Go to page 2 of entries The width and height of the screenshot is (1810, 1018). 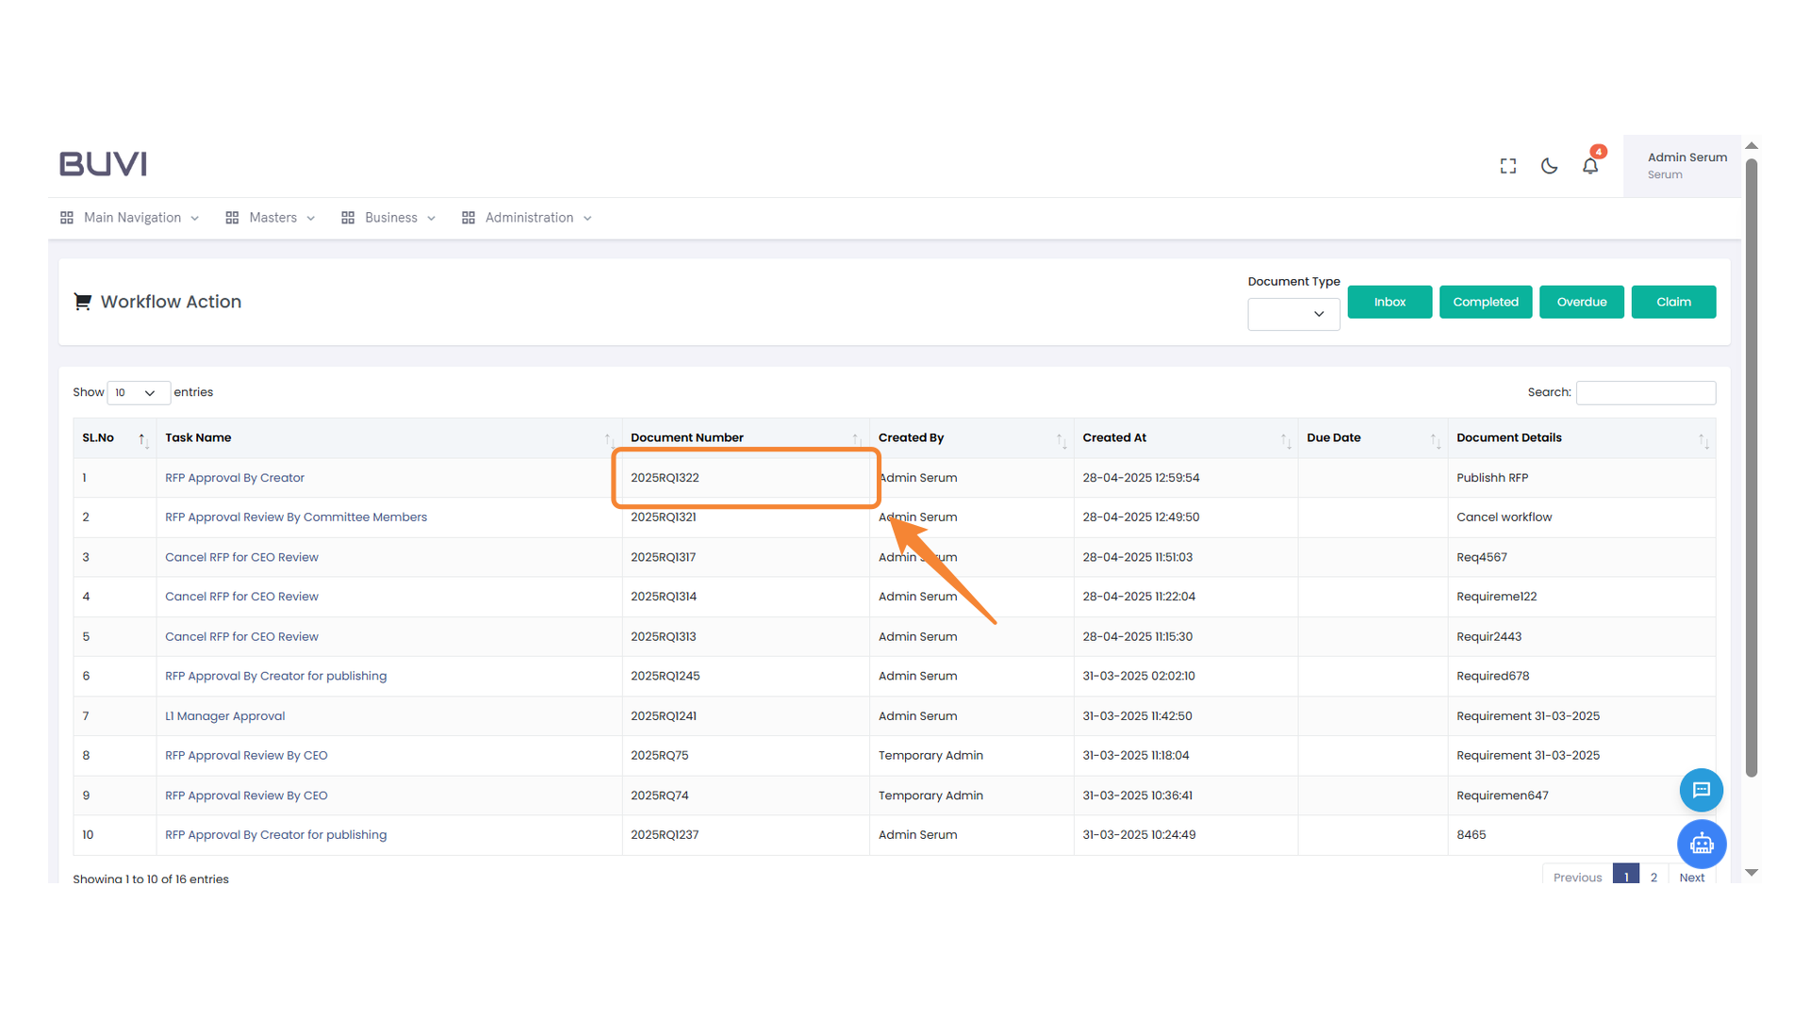click(x=1654, y=877)
